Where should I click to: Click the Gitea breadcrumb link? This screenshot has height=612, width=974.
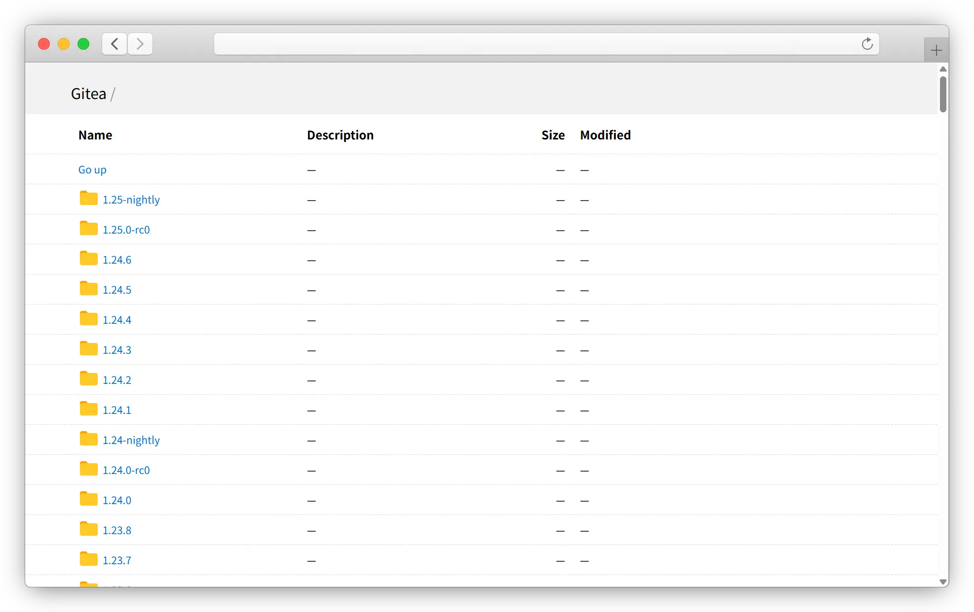(x=88, y=94)
